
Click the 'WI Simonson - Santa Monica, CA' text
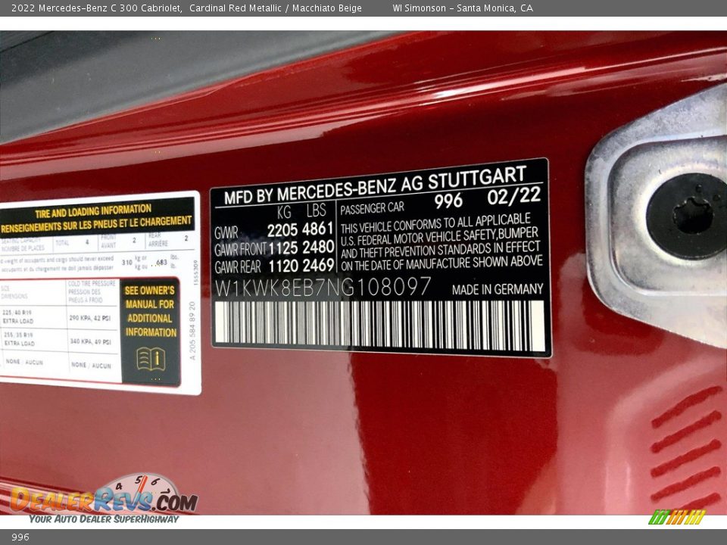point(463,8)
